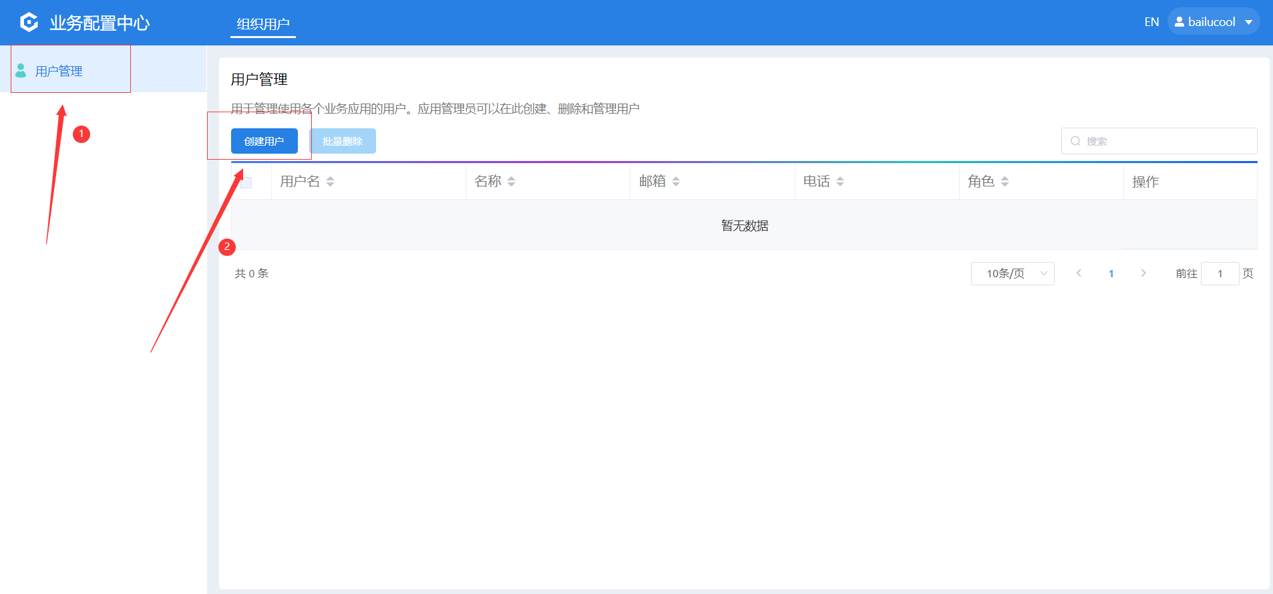Image resolution: width=1273 pixels, height=594 pixels.
Task: Click the 暂无数据 empty table message
Action: pos(745,226)
